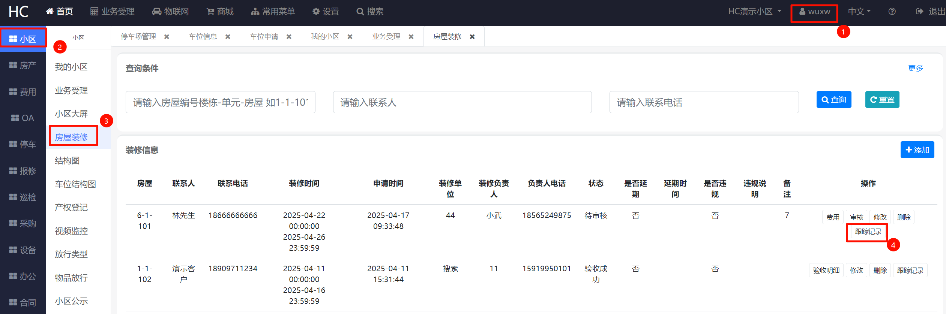Image resolution: width=946 pixels, height=314 pixels.
Task: Go to 首页 home in top navigation
Action: (60, 12)
